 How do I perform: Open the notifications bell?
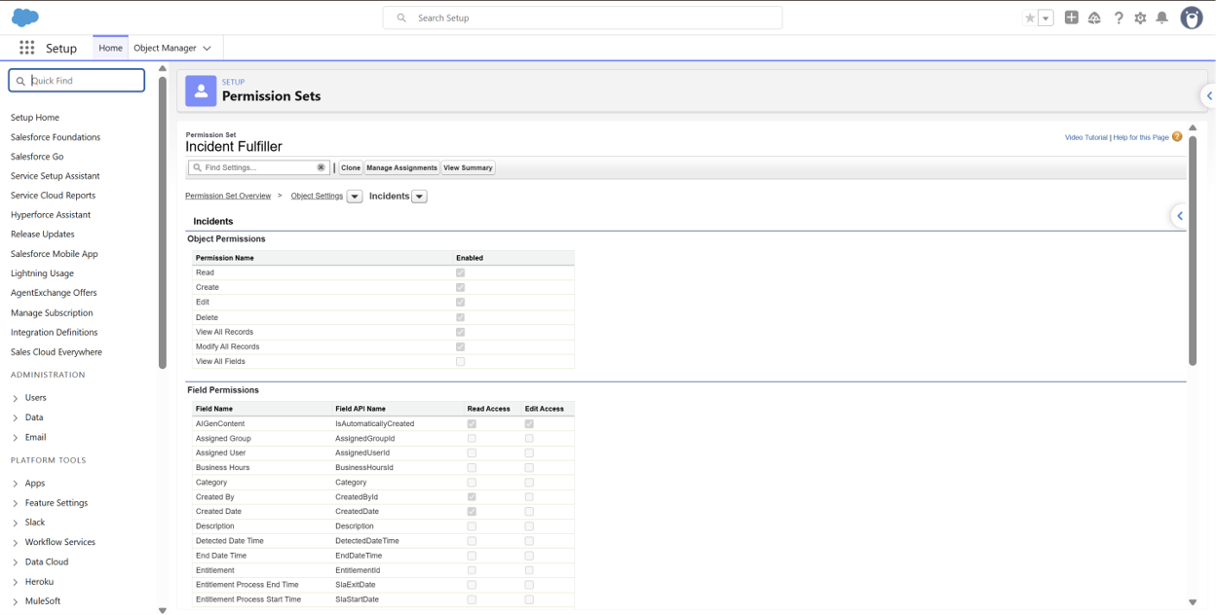pos(1161,18)
